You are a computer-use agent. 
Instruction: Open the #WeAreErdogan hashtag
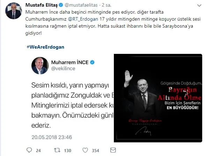click(x=45, y=47)
